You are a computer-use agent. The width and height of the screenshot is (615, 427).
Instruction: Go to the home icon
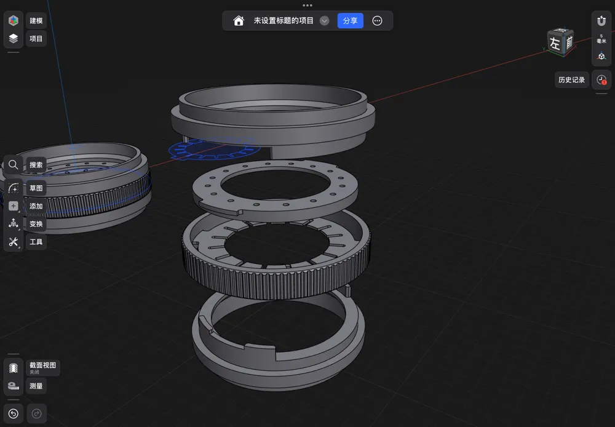coord(239,21)
